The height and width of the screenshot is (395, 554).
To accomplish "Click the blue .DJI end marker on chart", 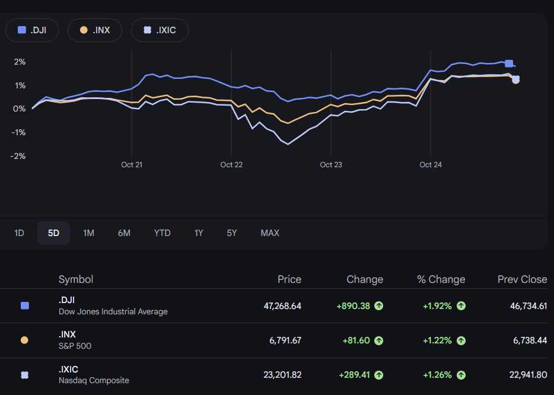I will click(509, 63).
